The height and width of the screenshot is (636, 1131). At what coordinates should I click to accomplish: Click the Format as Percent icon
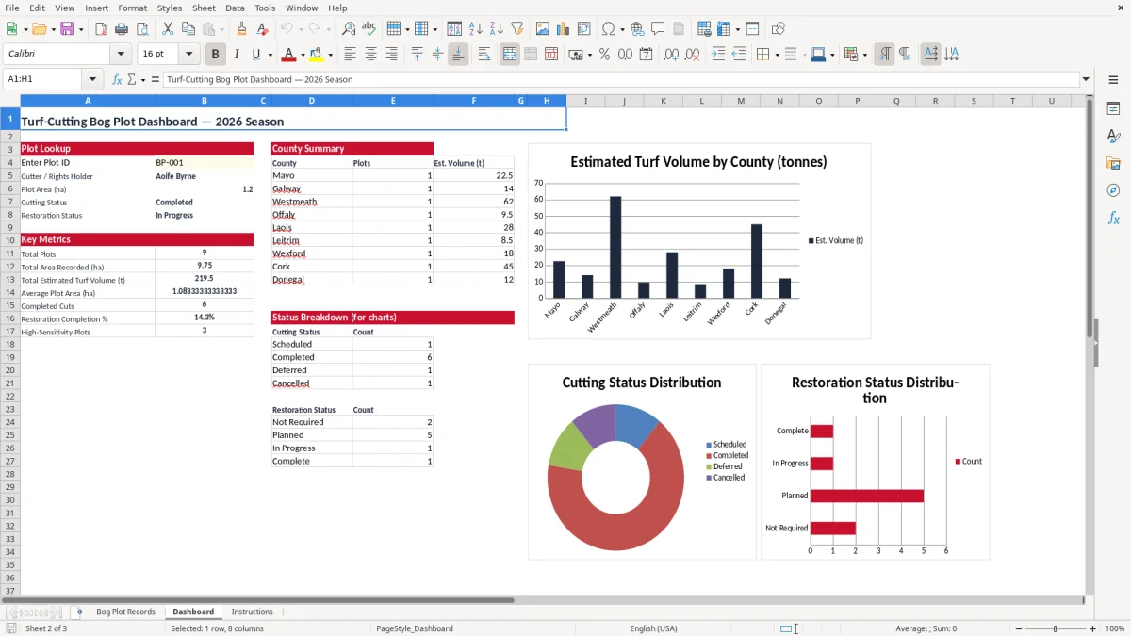click(605, 55)
